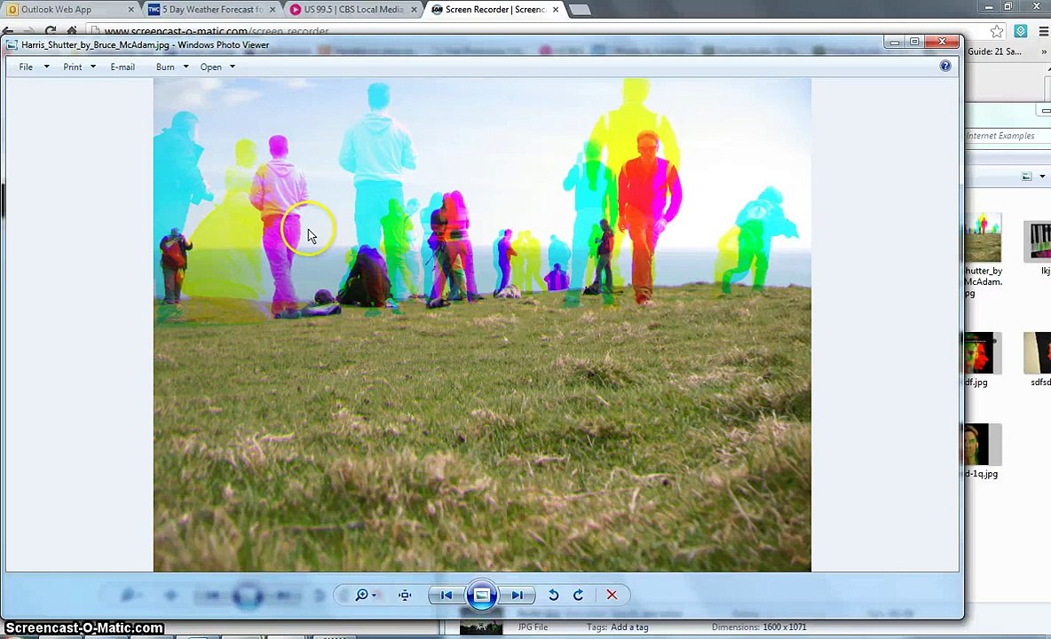The height and width of the screenshot is (639, 1051).
Task: Select the sdfsd thumbnail in Explorer
Action: tap(1039, 352)
